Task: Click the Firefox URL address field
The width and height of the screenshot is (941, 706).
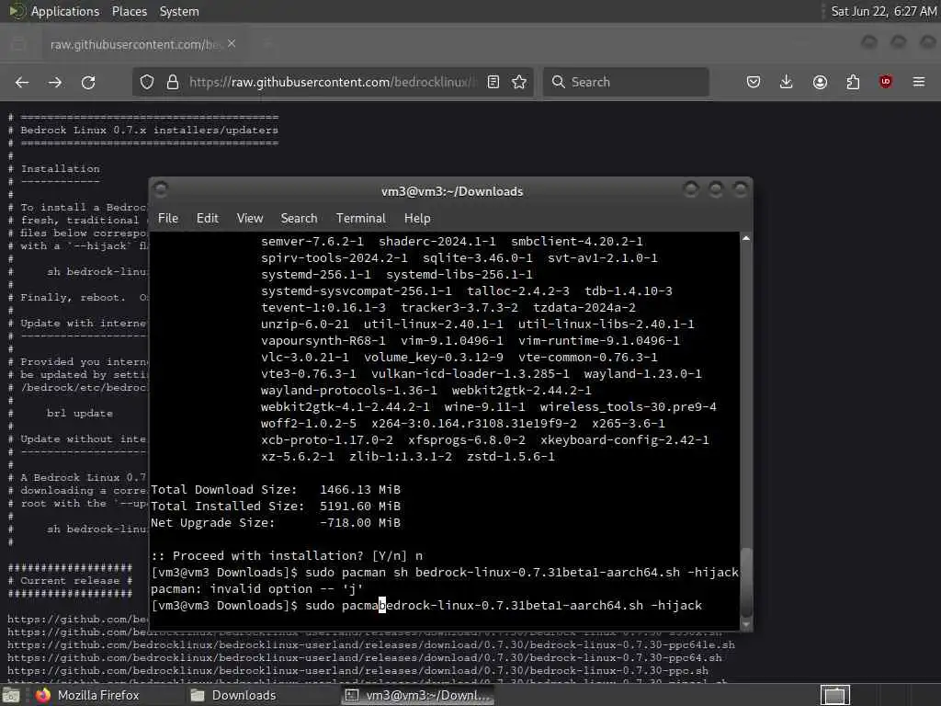Action: click(x=333, y=82)
